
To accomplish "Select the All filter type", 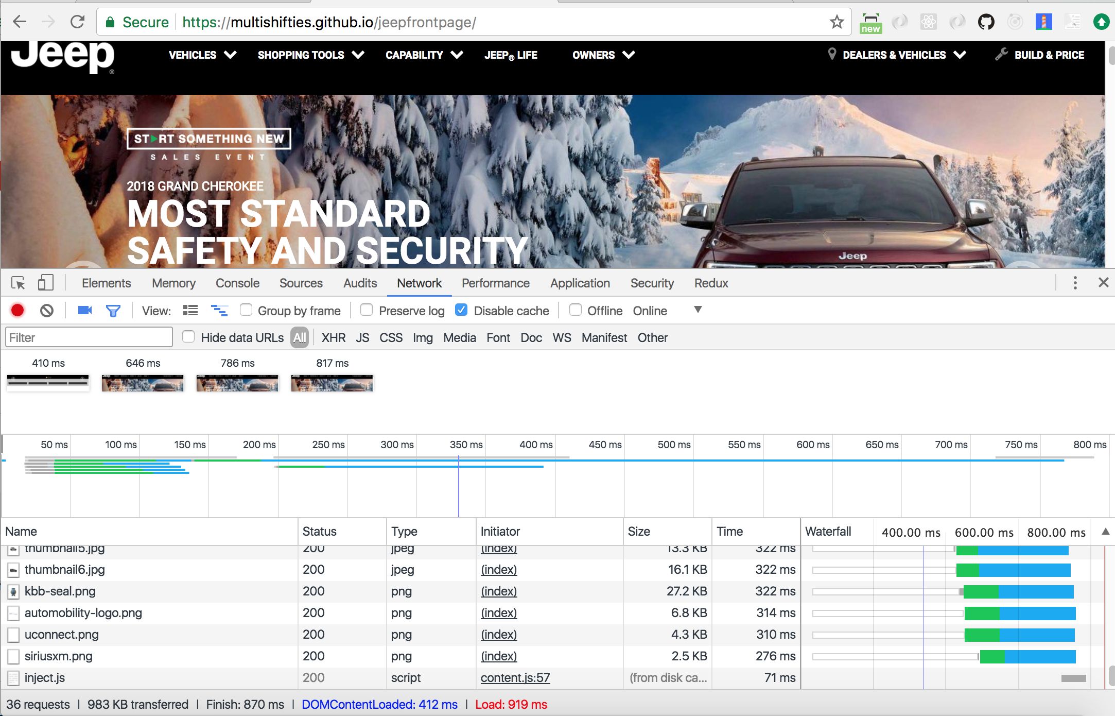I will pos(300,337).
